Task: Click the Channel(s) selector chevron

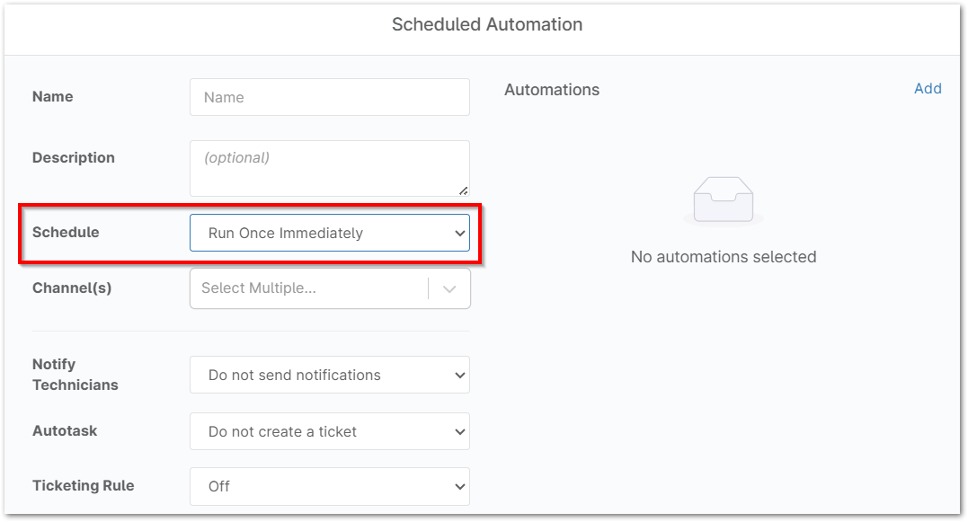Action: coord(449,288)
